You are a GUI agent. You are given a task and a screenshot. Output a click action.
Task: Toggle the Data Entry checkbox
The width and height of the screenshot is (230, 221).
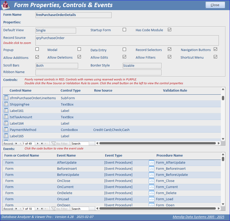[125, 49]
